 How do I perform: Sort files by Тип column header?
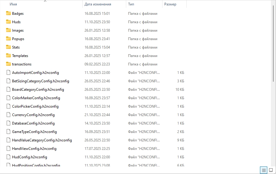point(131,4)
